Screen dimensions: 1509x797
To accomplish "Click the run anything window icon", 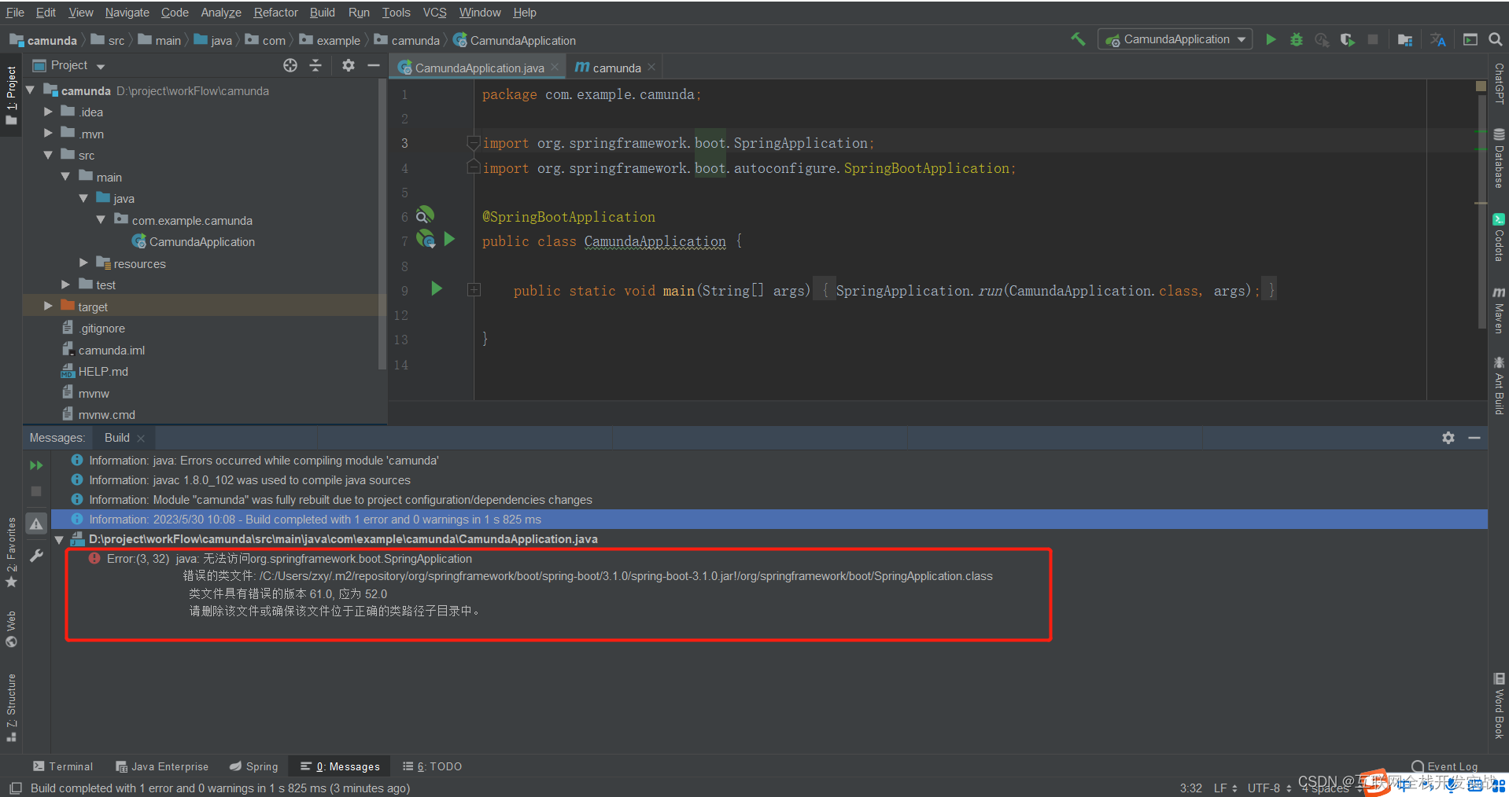I will click(1470, 39).
